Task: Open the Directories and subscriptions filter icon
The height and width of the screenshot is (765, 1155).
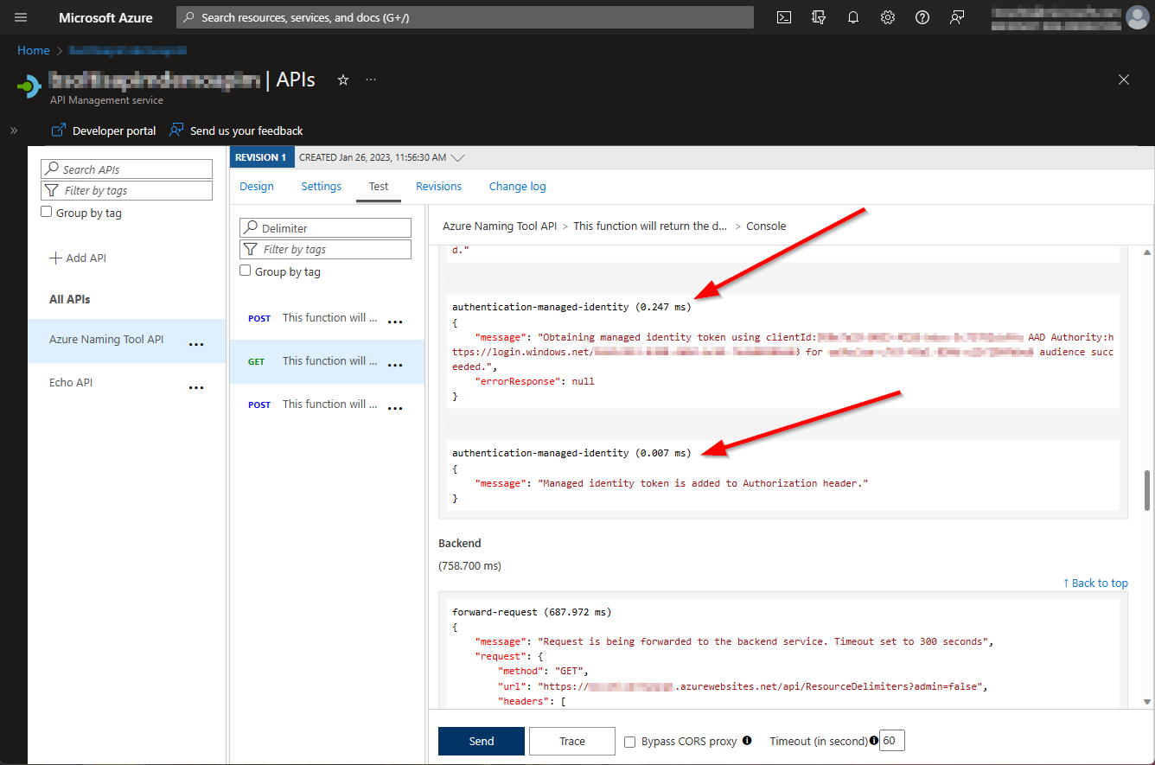Action: [x=819, y=17]
